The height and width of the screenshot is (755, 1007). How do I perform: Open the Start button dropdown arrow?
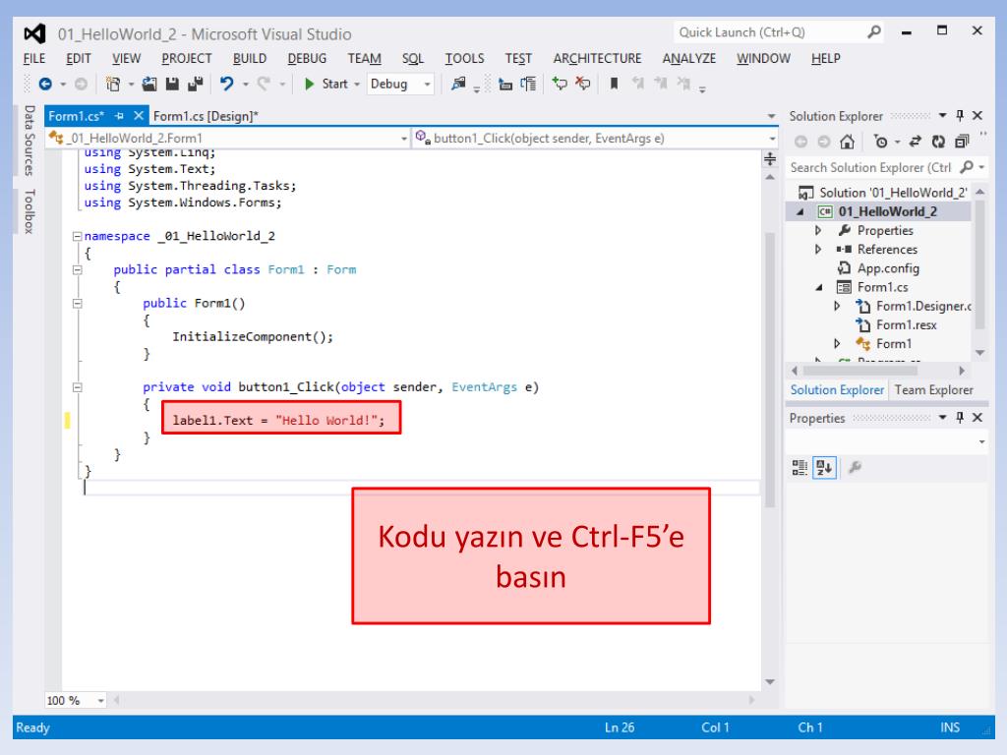pos(357,85)
